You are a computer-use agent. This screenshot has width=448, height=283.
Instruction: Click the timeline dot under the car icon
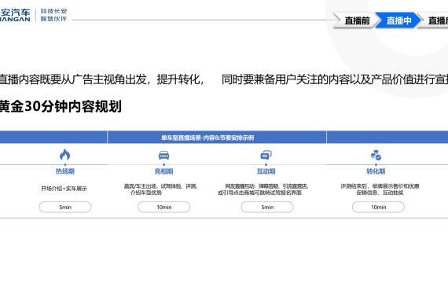[x=163, y=164]
